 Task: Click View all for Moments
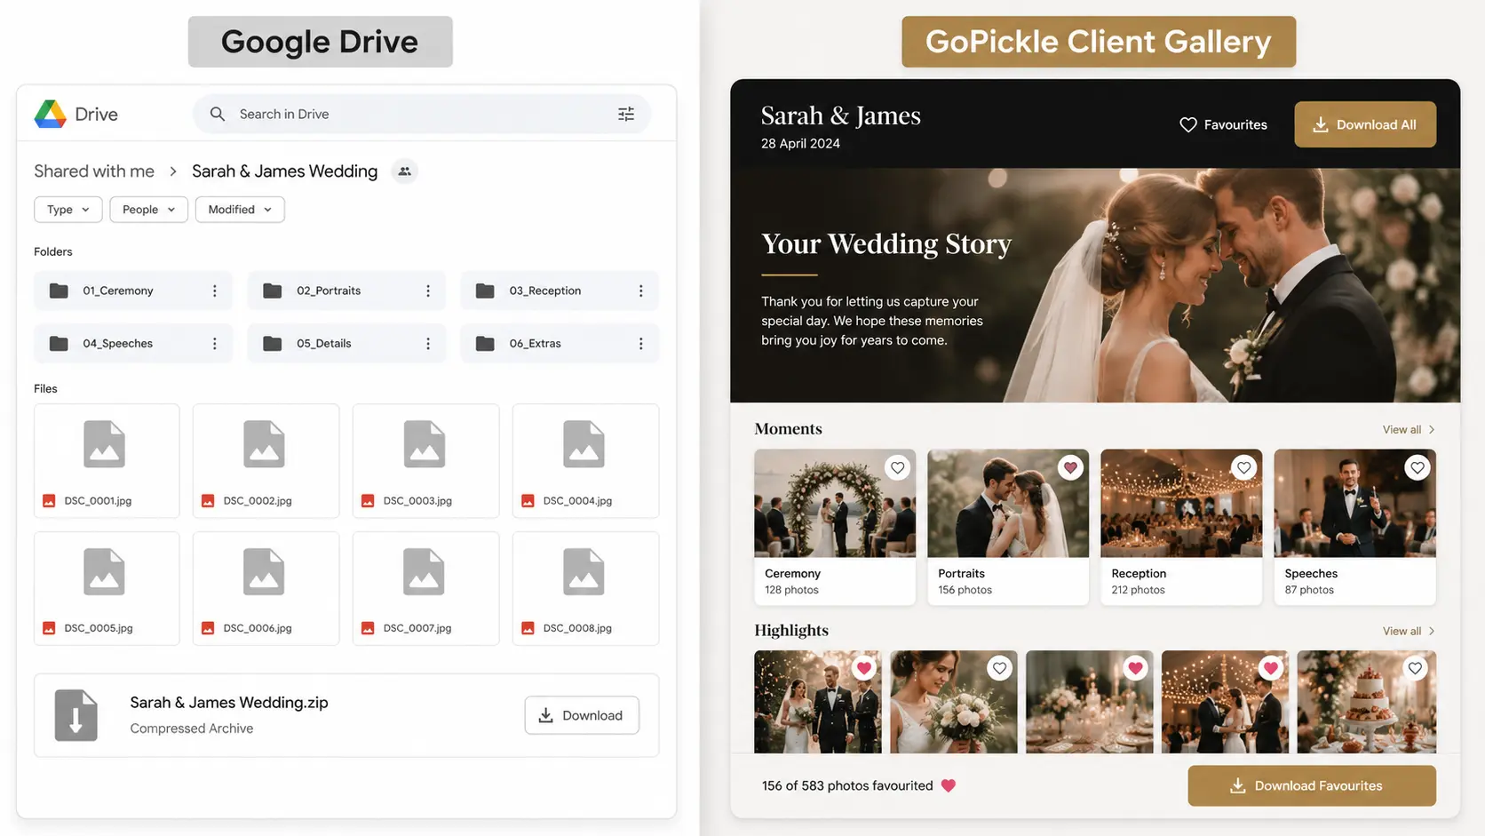click(x=1409, y=429)
